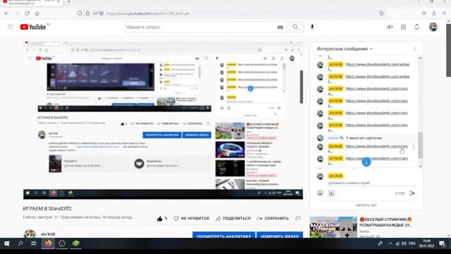This screenshot has height=254, width=451.
Task: Send the chat message with arrow icon
Action: coord(412,193)
